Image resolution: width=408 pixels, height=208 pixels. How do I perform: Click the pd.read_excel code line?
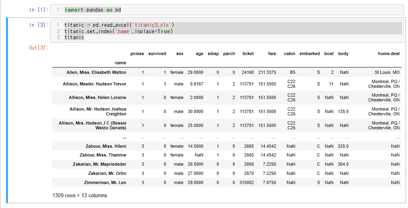pos(119,25)
